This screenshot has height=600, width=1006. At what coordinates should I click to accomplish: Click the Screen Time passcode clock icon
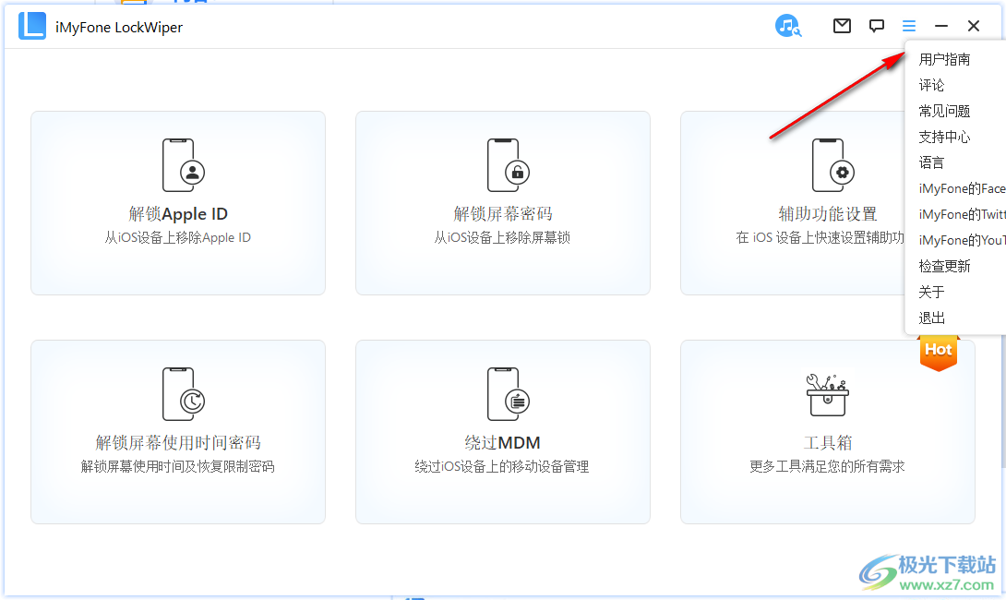click(183, 394)
